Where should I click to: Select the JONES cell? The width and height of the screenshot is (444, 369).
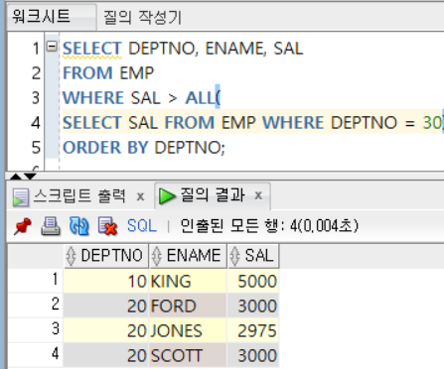tap(188, 331)
